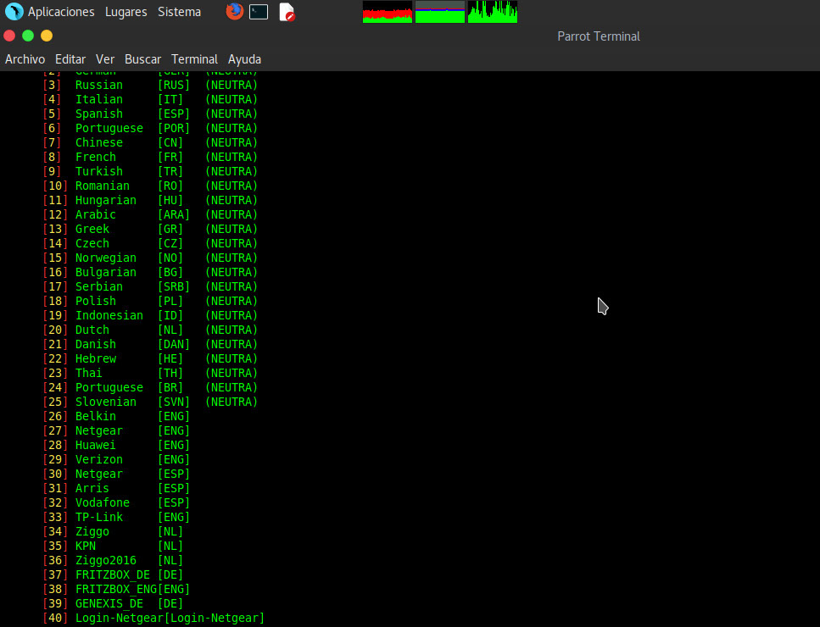The image size is (820, 627).
Task: Click the terminal launcher icon in panel
Action: coord(259,12)
